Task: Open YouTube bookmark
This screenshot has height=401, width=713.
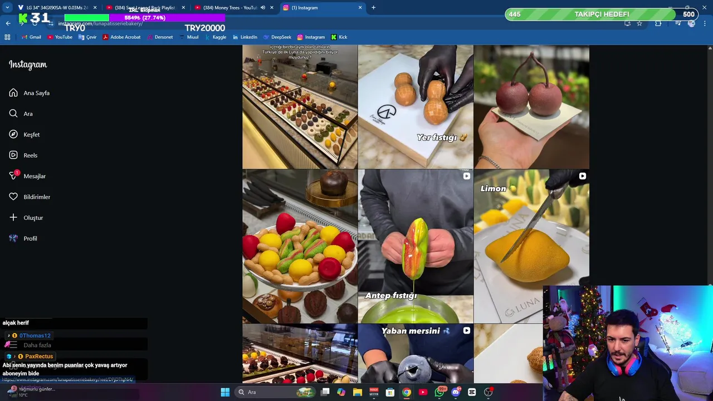Action: pos(60,37)
